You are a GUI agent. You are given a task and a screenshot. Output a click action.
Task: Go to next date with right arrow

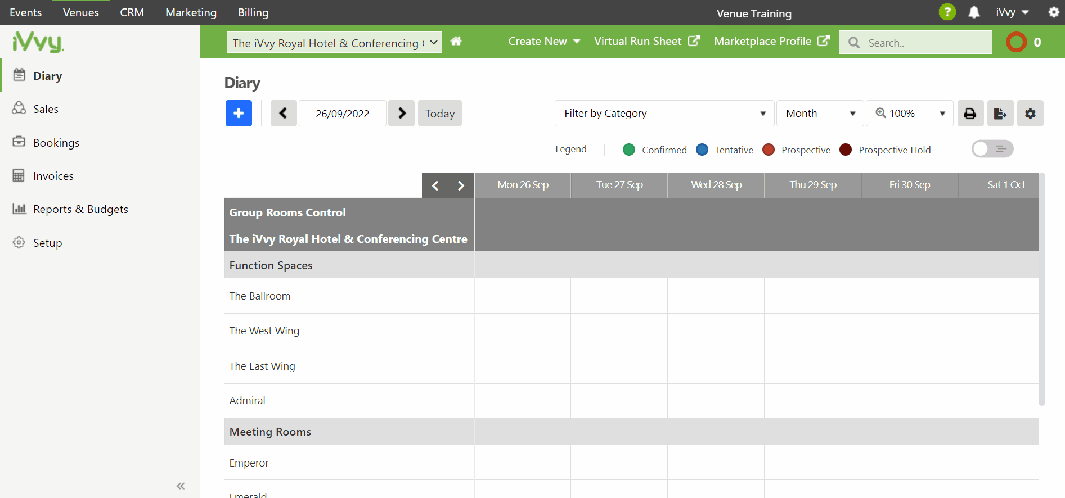[x=402, y=114]
